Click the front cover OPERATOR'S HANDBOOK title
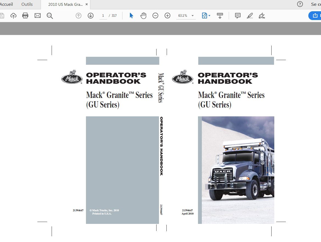The width and height of the screenshot is (321, 242). (228, 78)
